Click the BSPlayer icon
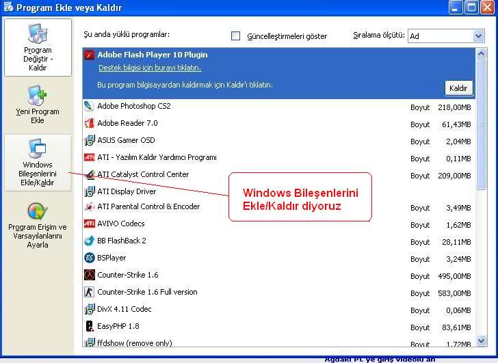Screen dimensions: 498x363 89,258
